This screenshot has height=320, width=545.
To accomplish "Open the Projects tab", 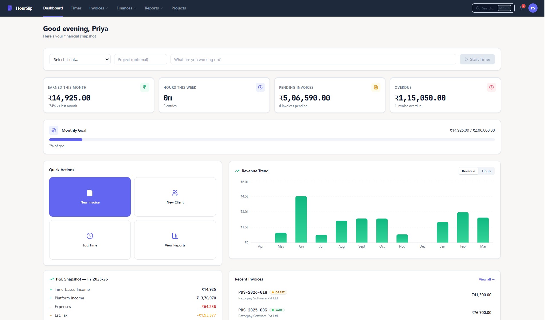I will [179, 8].
